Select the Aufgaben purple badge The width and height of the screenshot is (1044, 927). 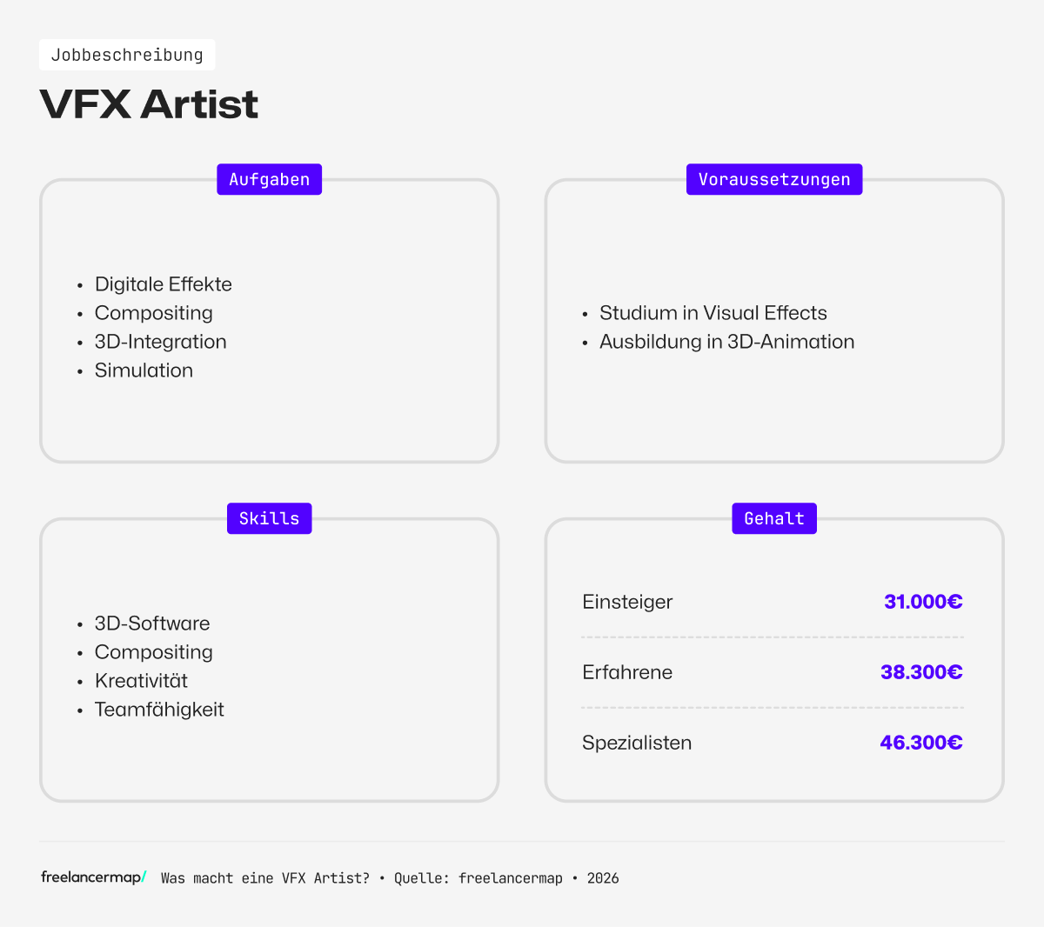click(x=269, y=179)
